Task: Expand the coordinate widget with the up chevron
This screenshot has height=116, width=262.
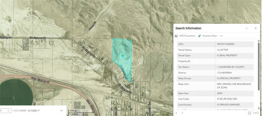Action: coord(61,111)
